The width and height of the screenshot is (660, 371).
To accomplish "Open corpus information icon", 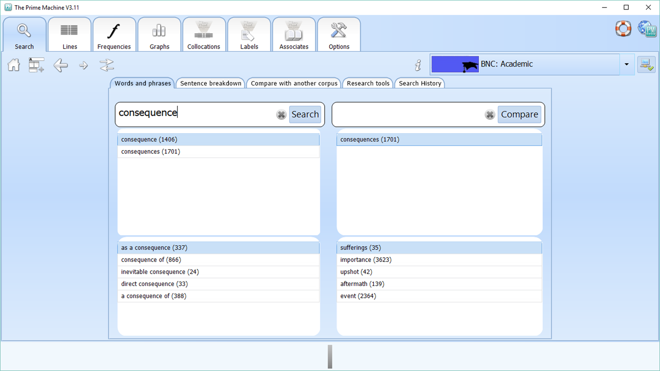I will point(418,65).
